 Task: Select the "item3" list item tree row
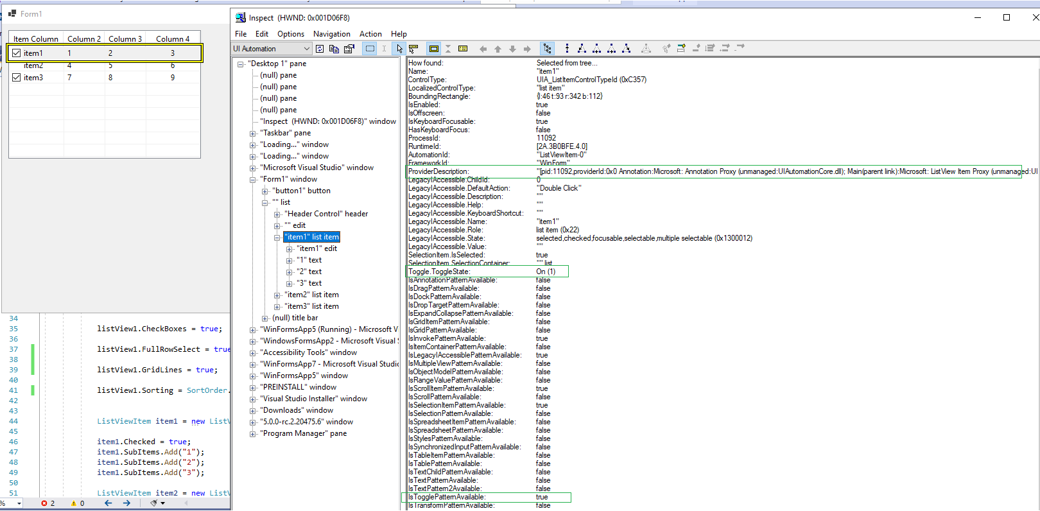312,307
